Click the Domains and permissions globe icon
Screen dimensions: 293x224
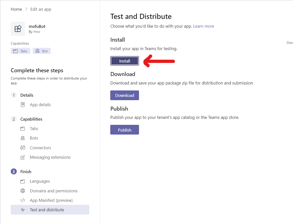click(22, 191)
